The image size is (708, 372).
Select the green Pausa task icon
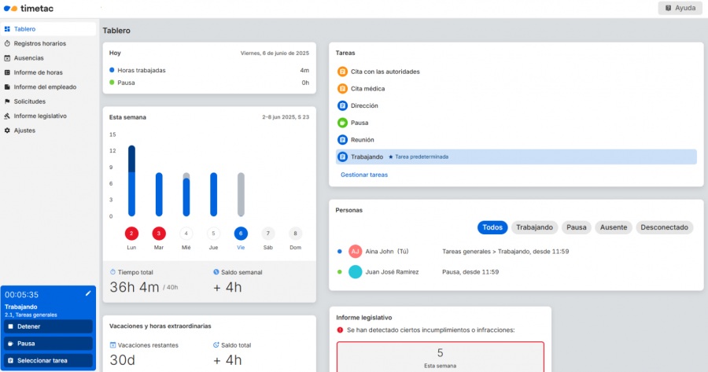[x=343, y=123]
